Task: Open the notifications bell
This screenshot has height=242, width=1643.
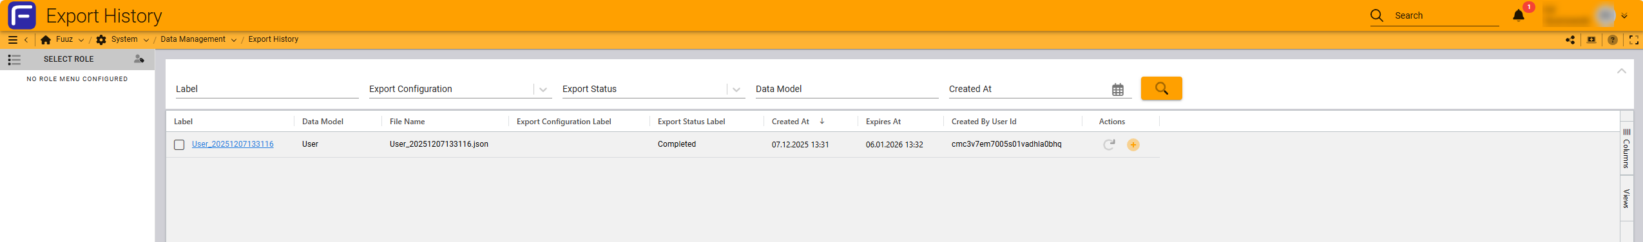Action: click(x=1519, y=15)
